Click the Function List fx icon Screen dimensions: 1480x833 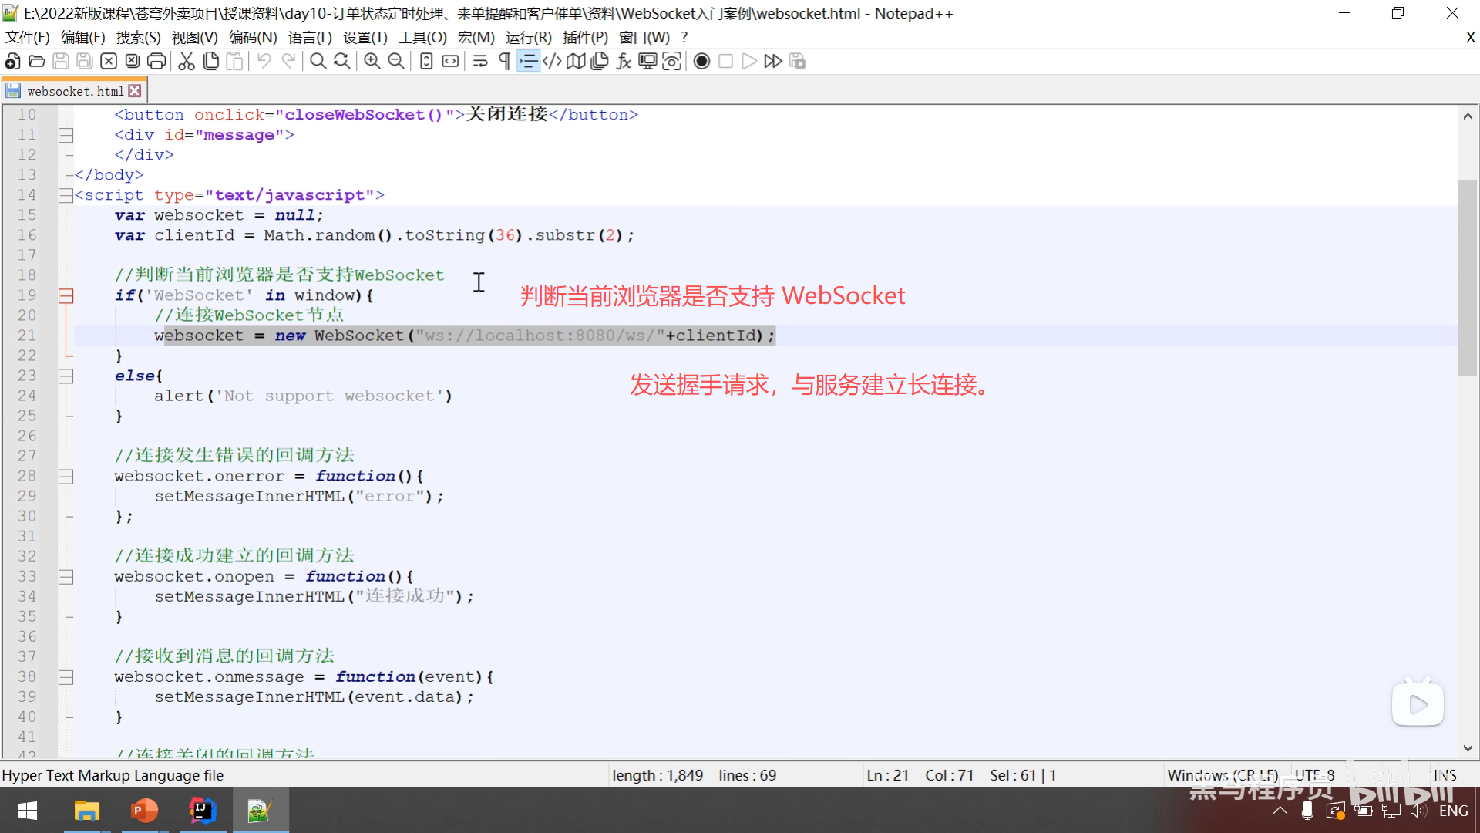[x=624, y=62]
